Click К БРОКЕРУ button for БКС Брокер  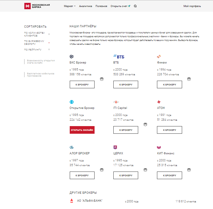point(82,84)
